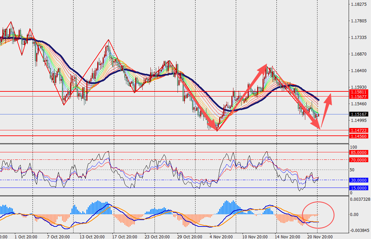
Task: Click the 70.0000 overbought level label
Action: [358, 160]
